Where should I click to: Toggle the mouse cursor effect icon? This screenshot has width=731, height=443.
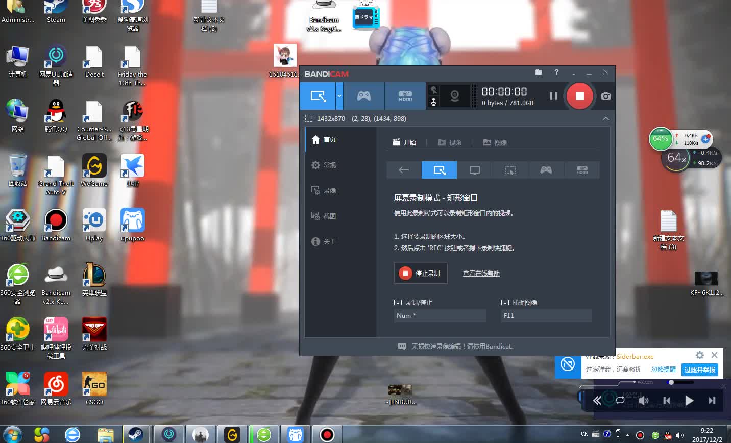tap(433, 90)
